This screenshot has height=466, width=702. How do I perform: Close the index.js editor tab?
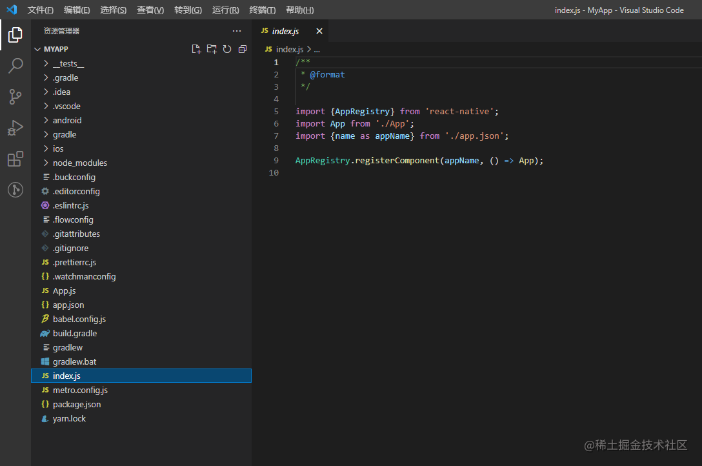319,31
